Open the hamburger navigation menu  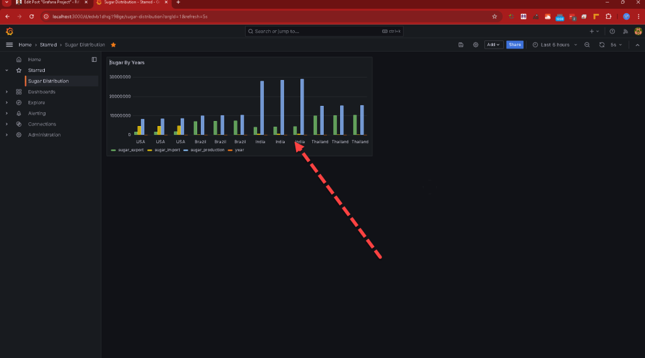pyautogui.click(x=9, y=45)
